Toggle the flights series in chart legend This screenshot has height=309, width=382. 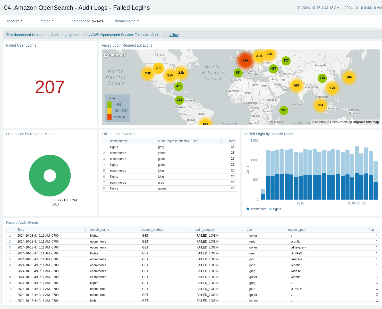pos(275,209)
